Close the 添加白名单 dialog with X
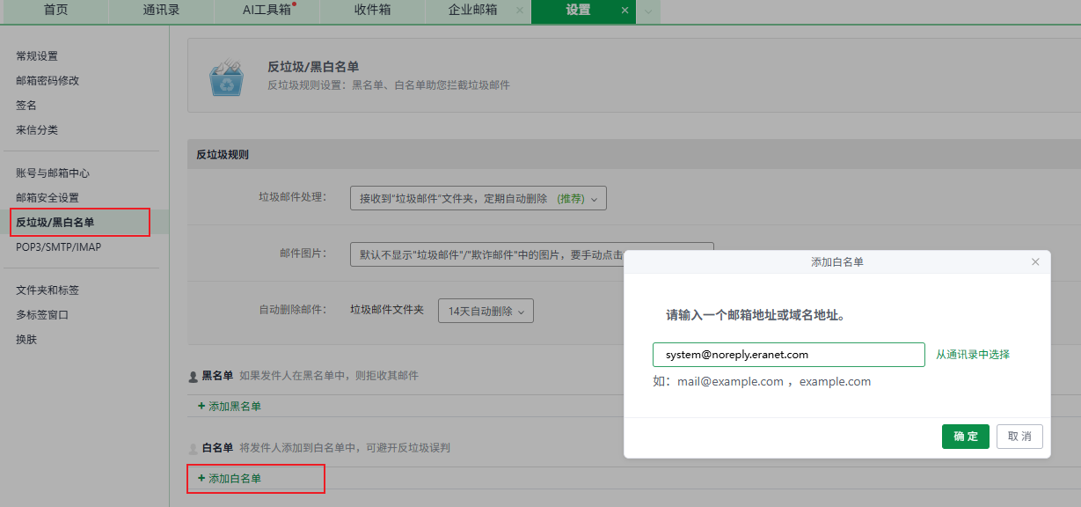 pos(1035,262)
